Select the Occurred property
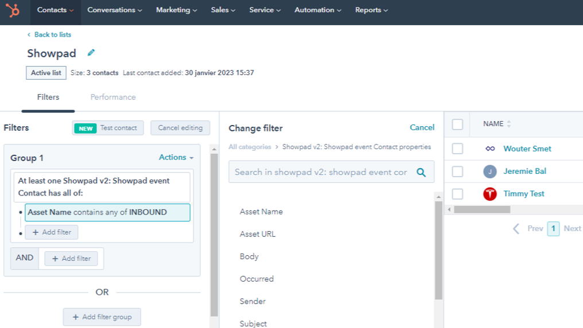 pyautogui.click(x=256, y=279)
